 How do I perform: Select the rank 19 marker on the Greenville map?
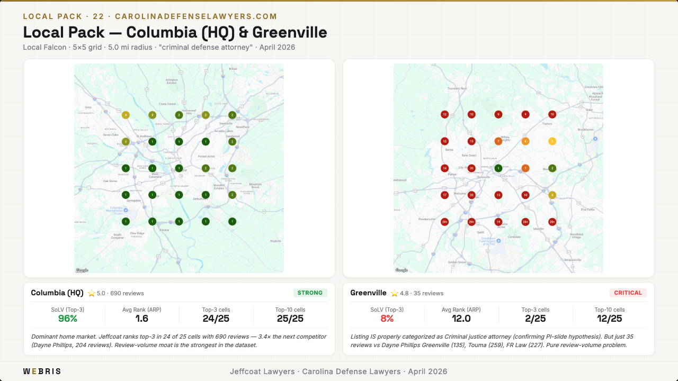click(498, 222)
